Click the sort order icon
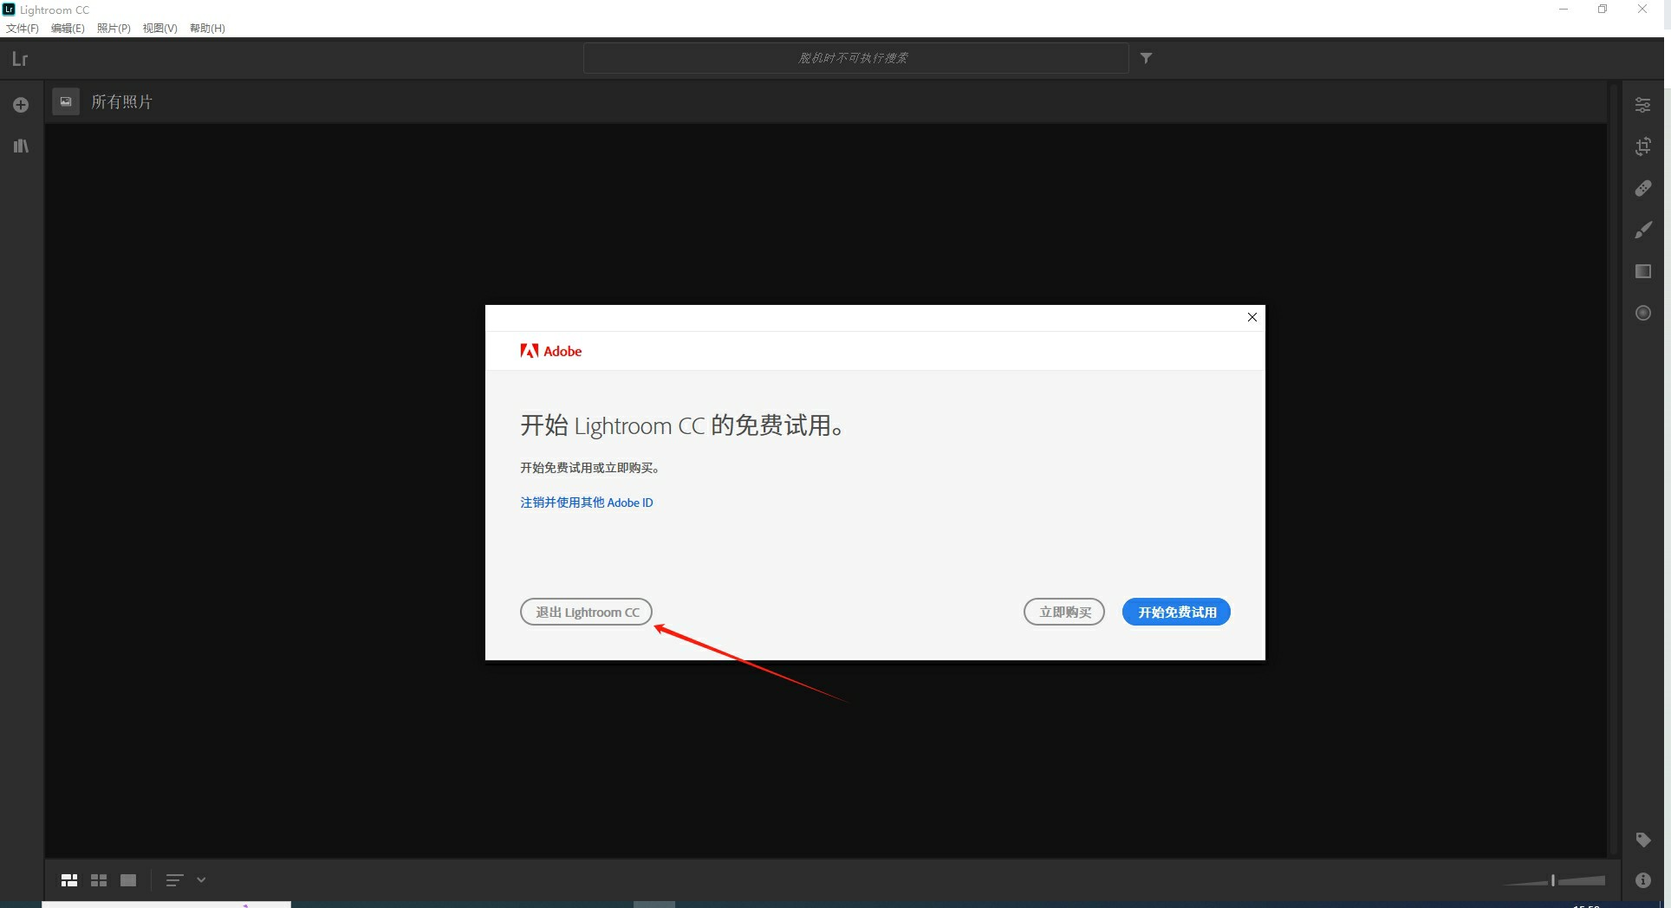The height and width of the screenshot is (908, 1671). (x=174, y=880)
